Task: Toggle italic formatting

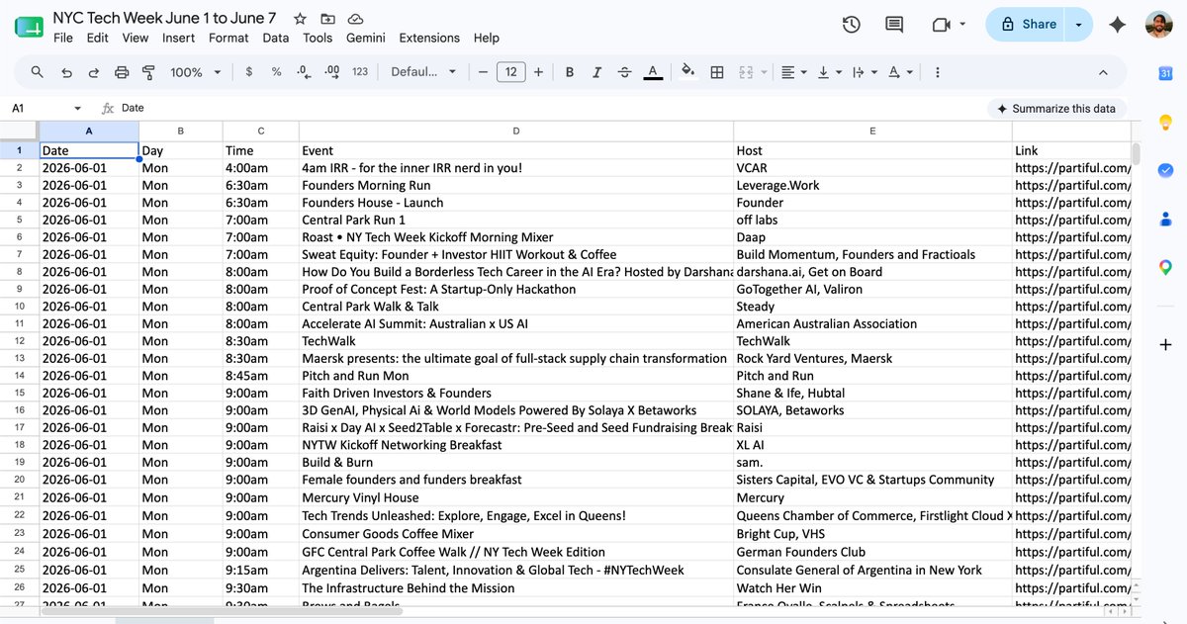Action: click(x=596, y=72)
